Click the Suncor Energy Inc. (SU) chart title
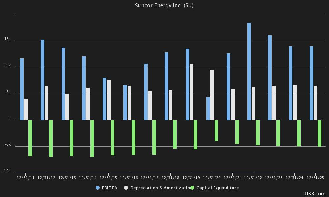329x197 pixels. click(164, 5)
